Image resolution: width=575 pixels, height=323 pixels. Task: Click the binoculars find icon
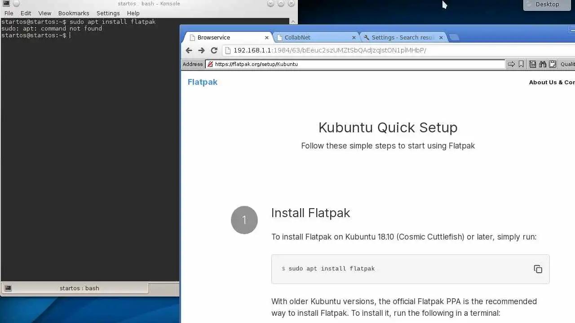[x=543, y=64]
